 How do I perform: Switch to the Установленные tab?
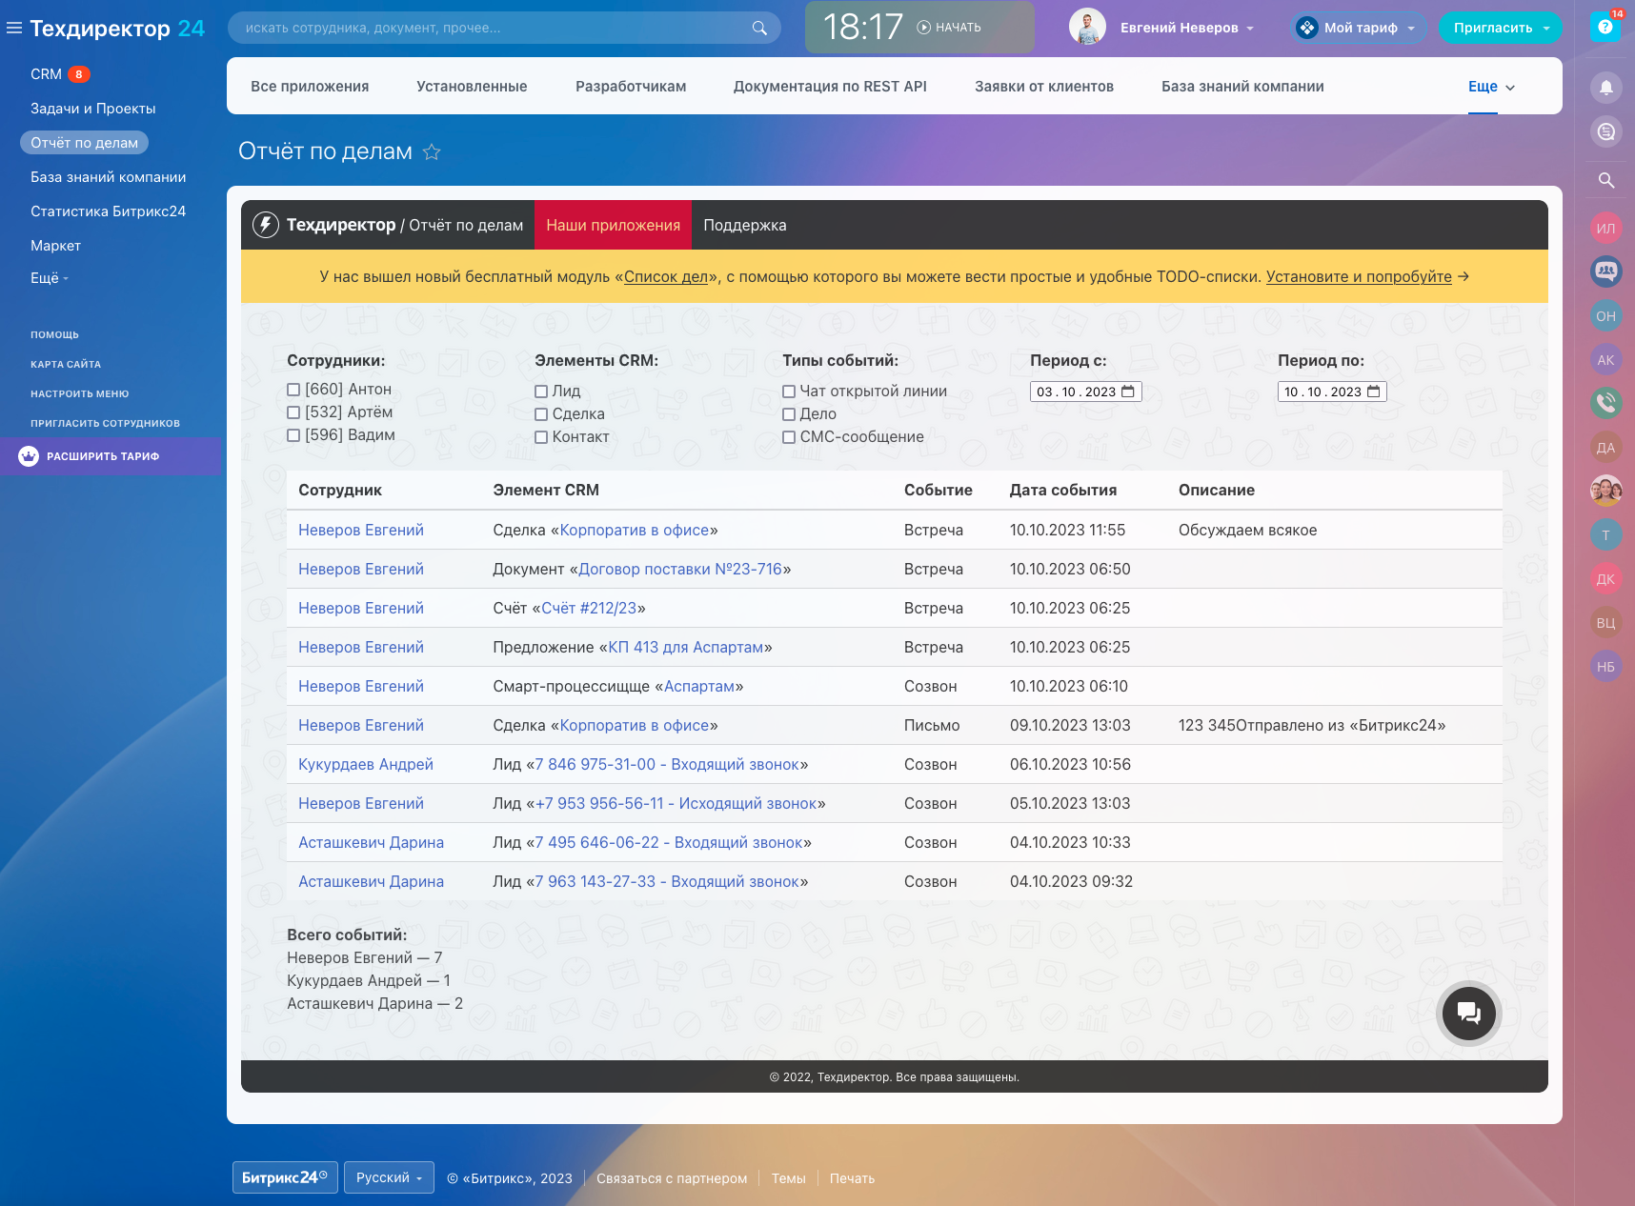point(472,87)
